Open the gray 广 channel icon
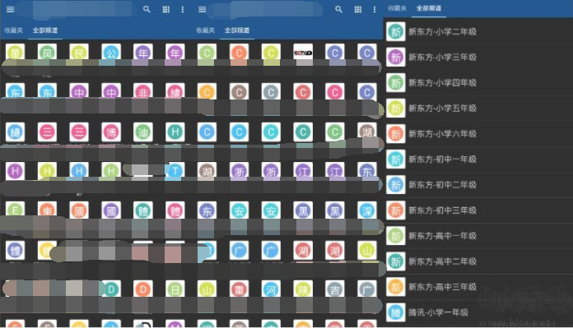Screen dimensions: 573x328 tap(367, 289)
